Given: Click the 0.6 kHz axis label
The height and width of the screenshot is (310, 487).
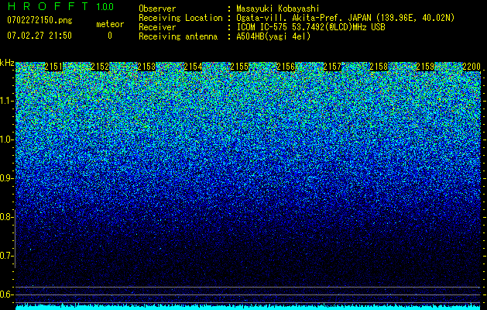Looking at the screenshot, I should 7,294.
